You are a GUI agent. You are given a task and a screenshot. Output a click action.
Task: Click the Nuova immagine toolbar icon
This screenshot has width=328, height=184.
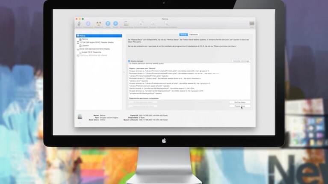(x=141, y=24)
